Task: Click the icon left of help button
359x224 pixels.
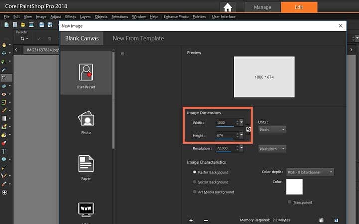Action: [x=321, y=220]
